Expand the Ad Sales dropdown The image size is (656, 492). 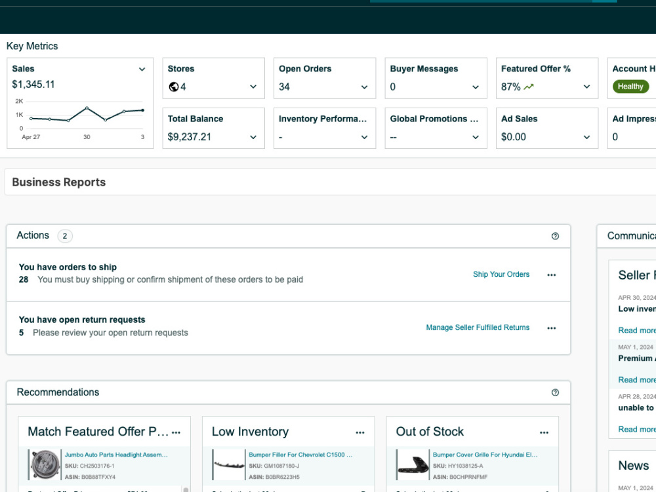point(587,137)
